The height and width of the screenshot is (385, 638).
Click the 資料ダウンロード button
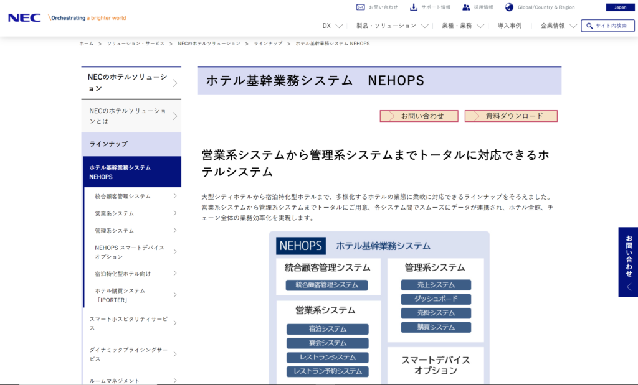[x=511, y=116]
